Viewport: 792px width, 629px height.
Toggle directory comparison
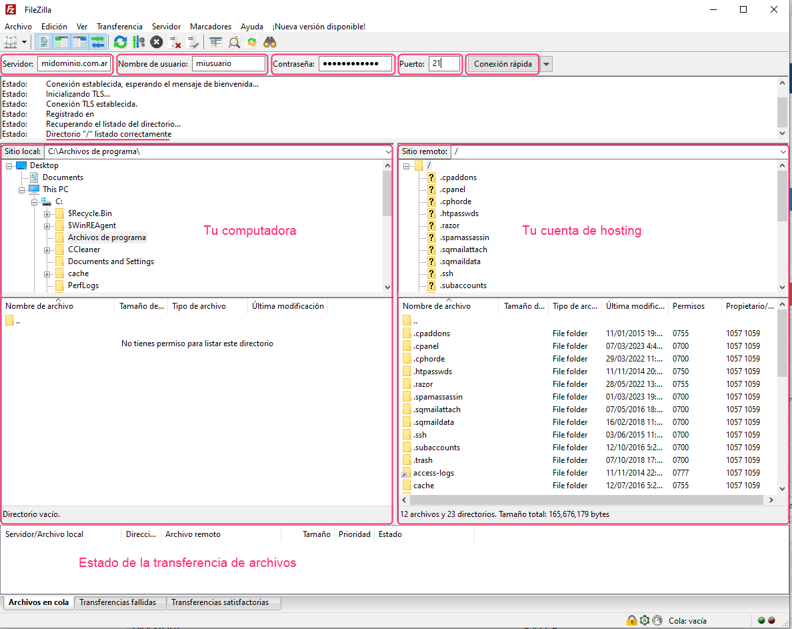[234, 42]
